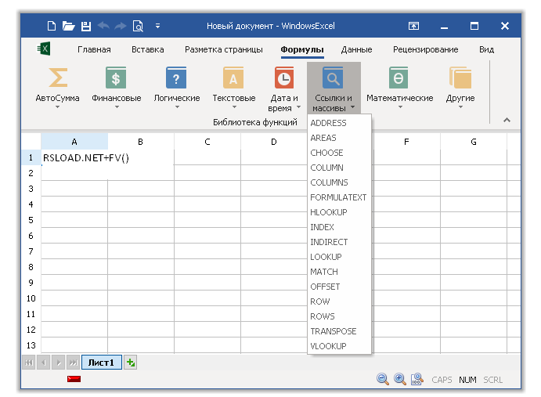This screenshot has height=397, width=541.
Task: Open the Текстовые functions icon
Action: [x=233, y=78]
